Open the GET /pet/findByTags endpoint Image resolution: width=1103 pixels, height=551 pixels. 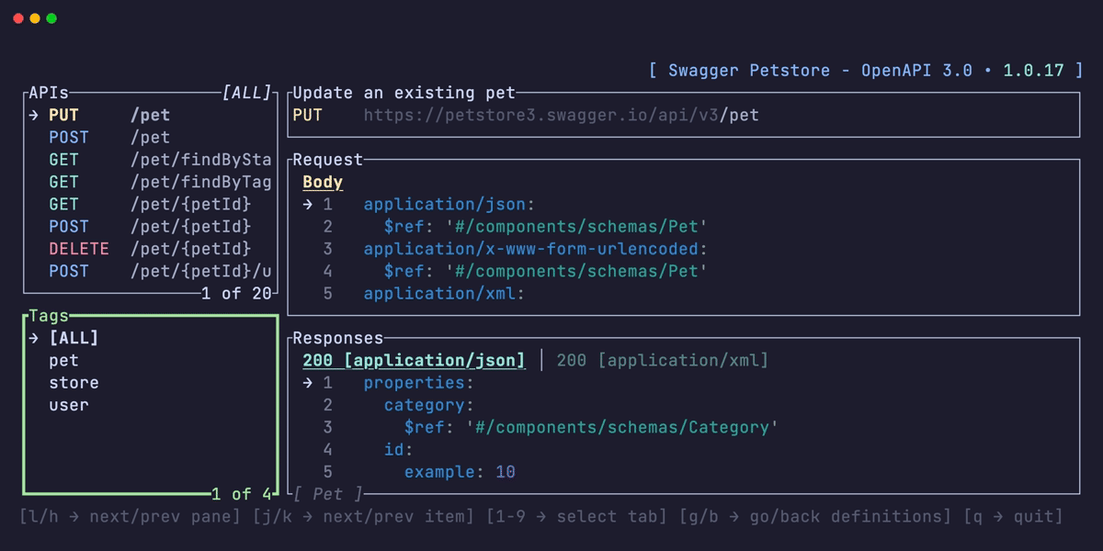pyautogui.click(x=138, y=181)
